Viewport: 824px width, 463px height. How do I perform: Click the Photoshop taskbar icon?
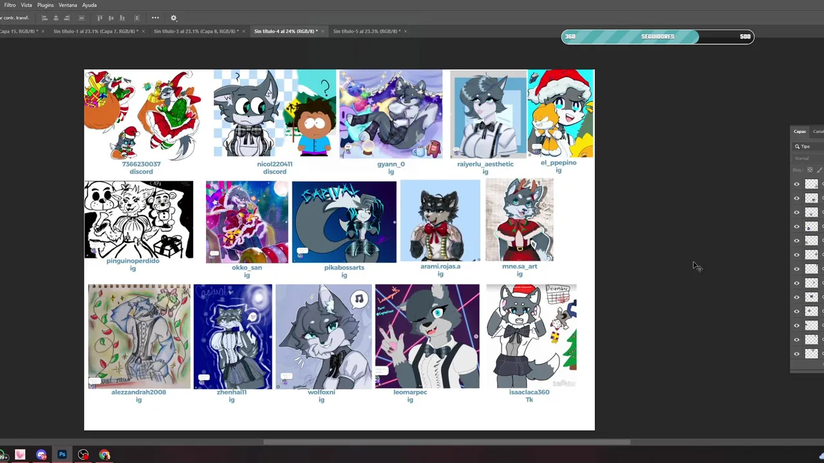click(62, 455)
